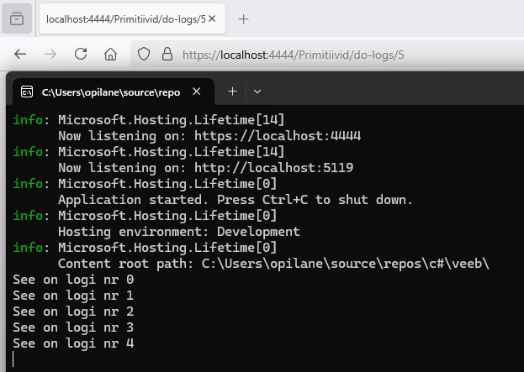This screenshot has width=524, height=372.
Task: Close the terminal tab
Action: pyautogui.click(x=196, y=92)
